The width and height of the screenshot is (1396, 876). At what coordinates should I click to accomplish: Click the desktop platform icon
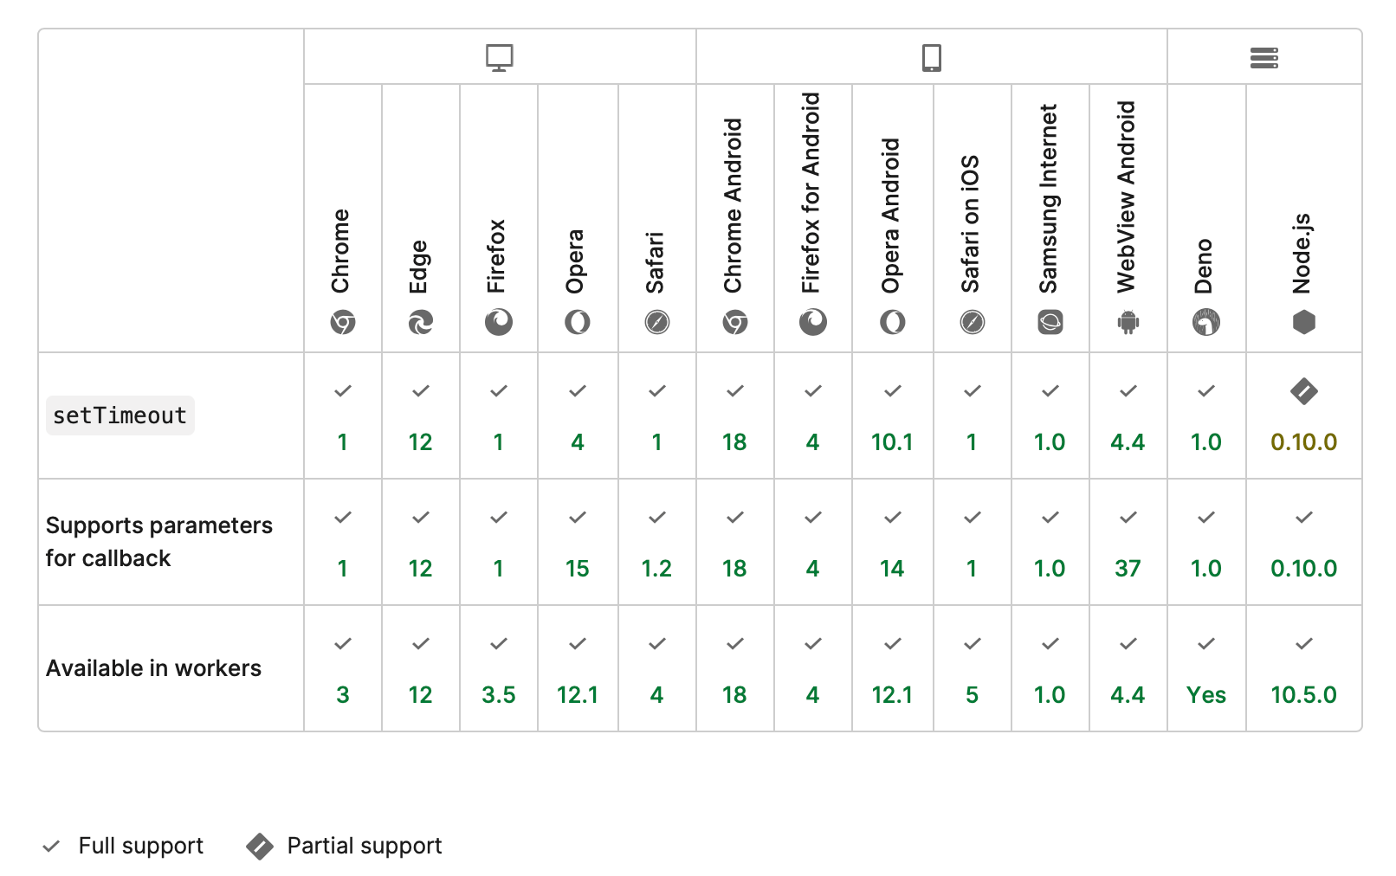(500, 57)
